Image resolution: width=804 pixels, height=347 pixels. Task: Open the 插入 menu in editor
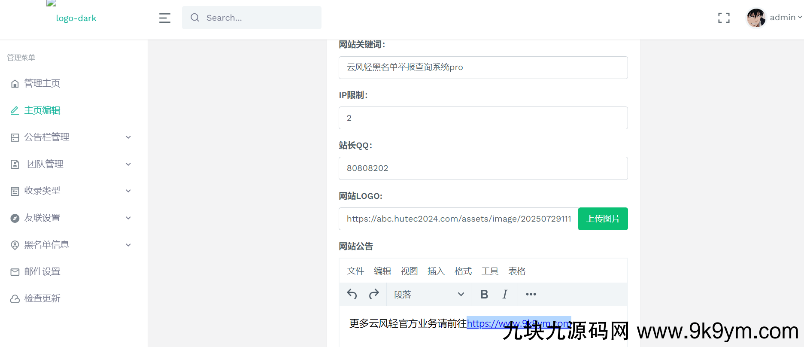[x=436, y=271]
